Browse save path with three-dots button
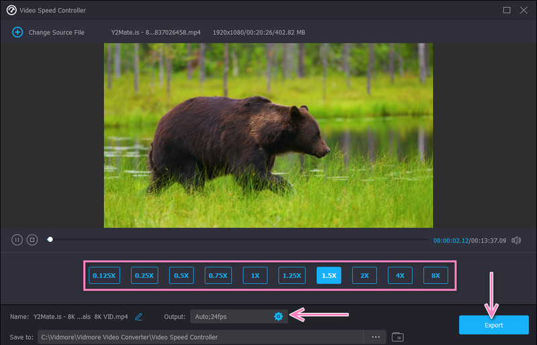Image resolution: width=537 pixels, height=345 pixels. click(x=375, y=336)
